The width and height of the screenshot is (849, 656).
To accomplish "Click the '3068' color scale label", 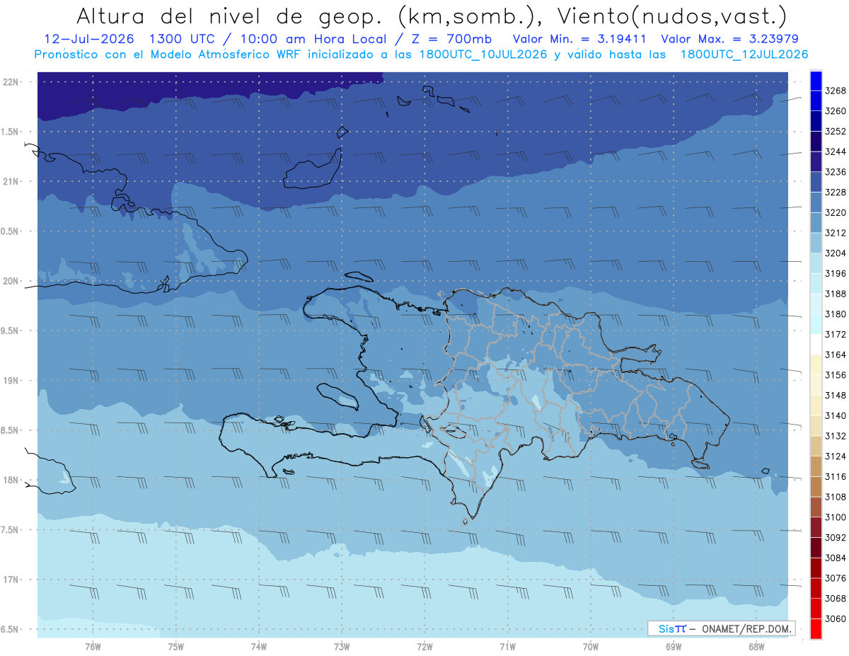I will (x=836, y=599).
